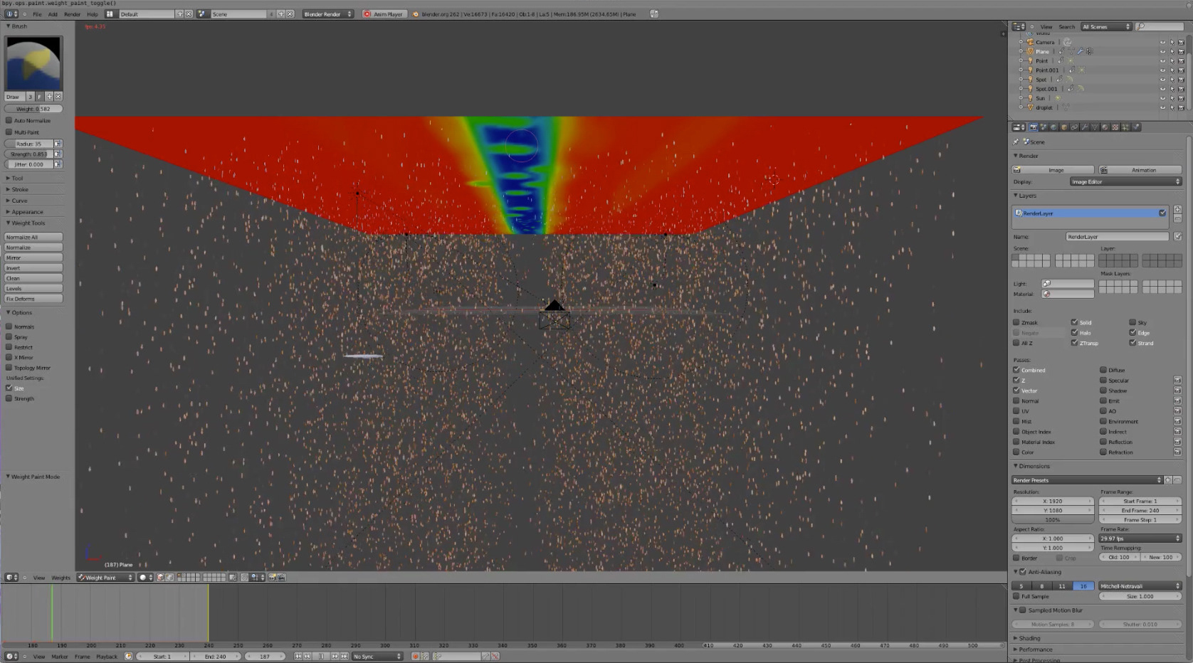The image size is (1193, 663).
Task: Open the Texture properties tab icon
Action: click(1115, 127)
